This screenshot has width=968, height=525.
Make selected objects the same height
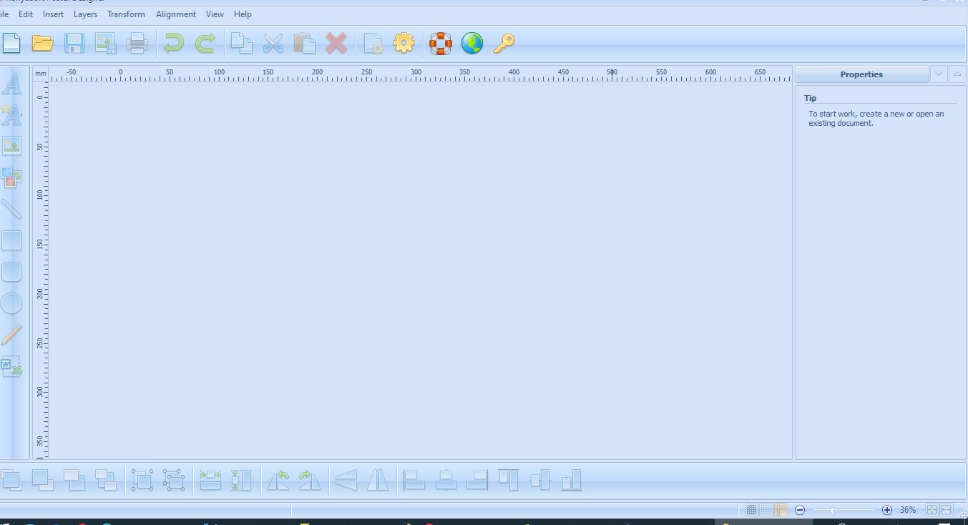coord(242,480)
